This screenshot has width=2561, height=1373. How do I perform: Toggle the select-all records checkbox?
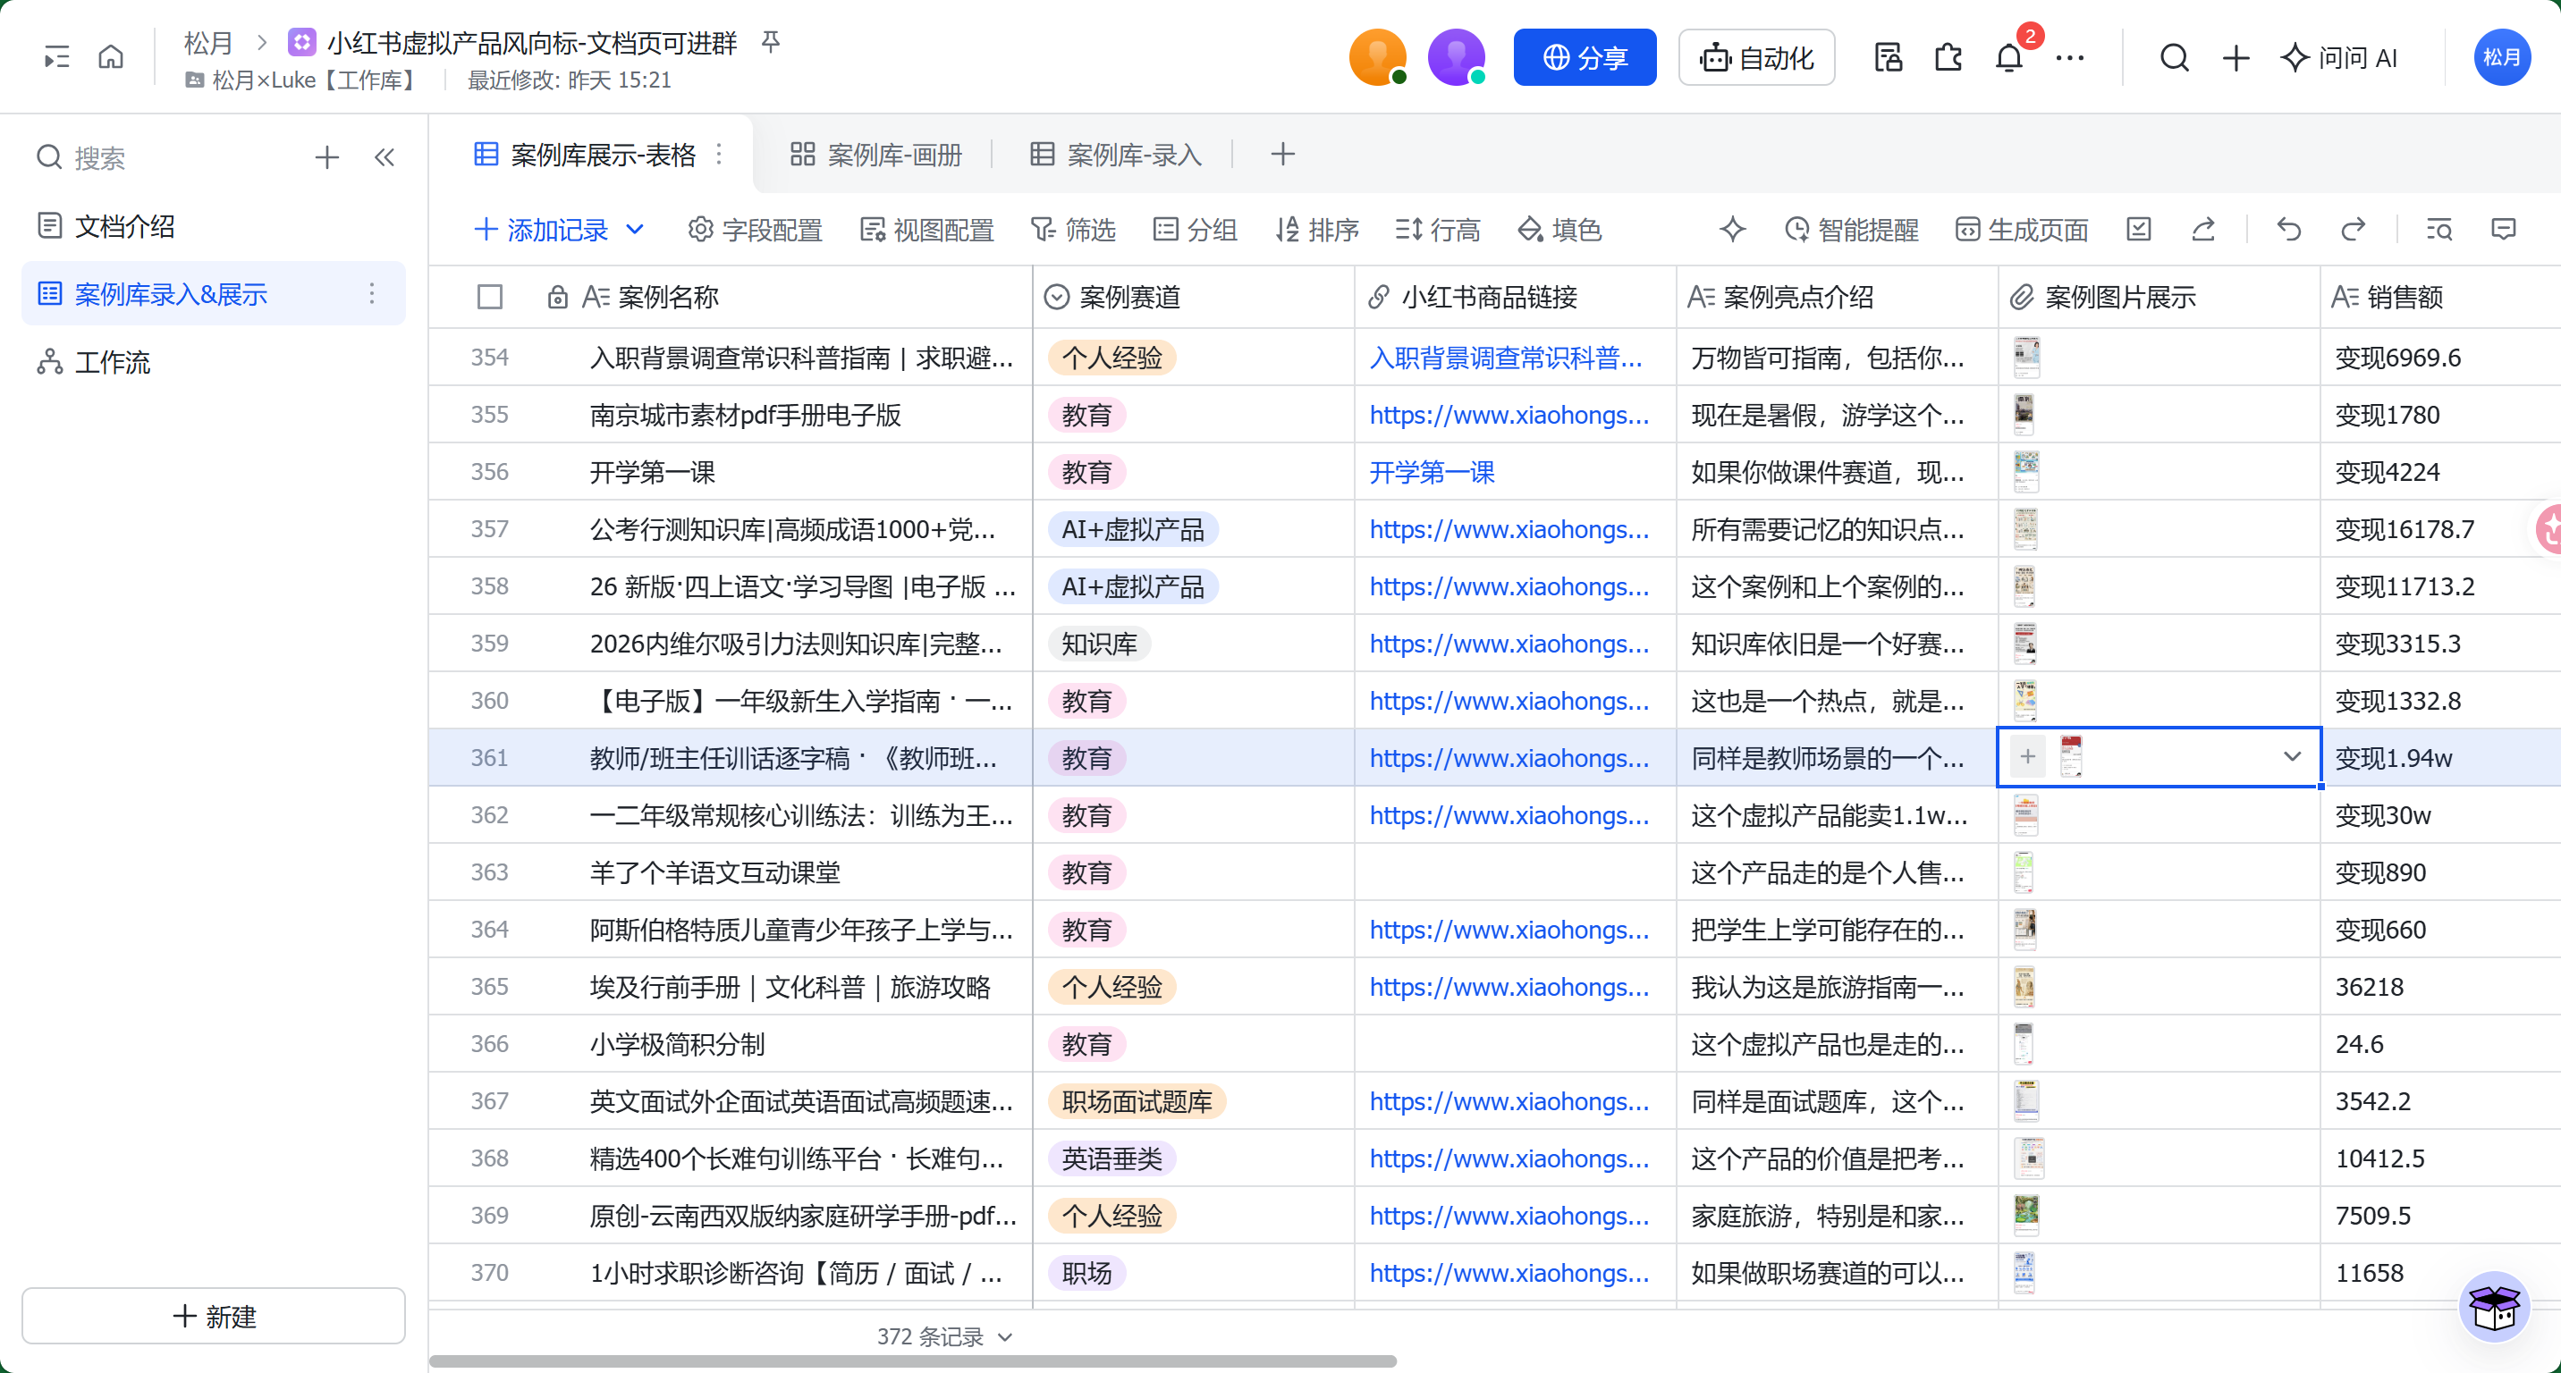[x=489, y=297]
